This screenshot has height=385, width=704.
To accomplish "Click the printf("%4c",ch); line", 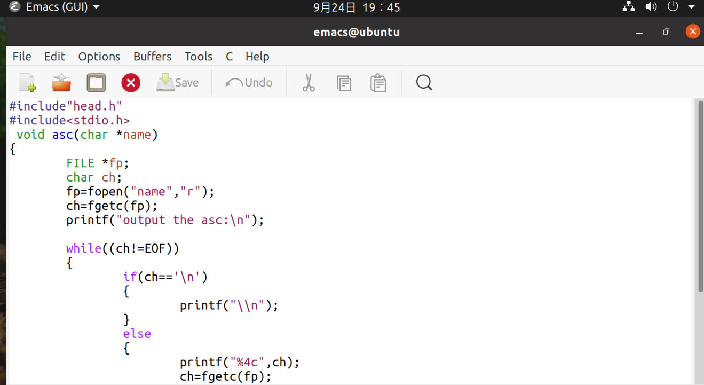I will tap(240, 362).
